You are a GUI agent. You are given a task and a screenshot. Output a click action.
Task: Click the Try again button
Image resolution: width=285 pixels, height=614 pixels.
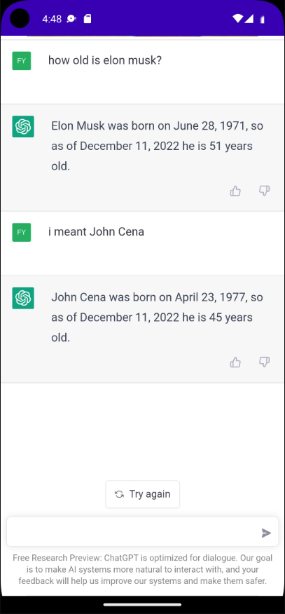[143, 494]
